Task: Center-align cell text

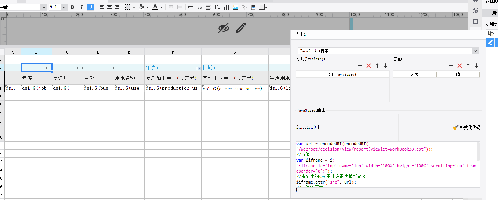Action: click(x=109, y=7)
